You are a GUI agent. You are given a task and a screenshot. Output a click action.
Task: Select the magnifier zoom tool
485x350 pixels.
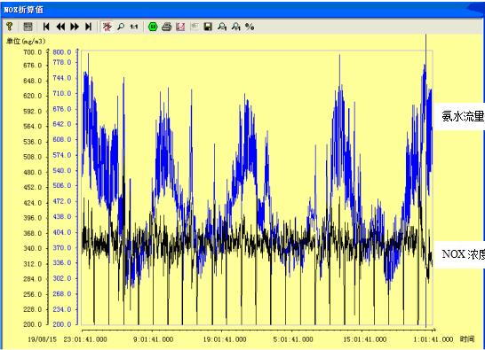121,27
